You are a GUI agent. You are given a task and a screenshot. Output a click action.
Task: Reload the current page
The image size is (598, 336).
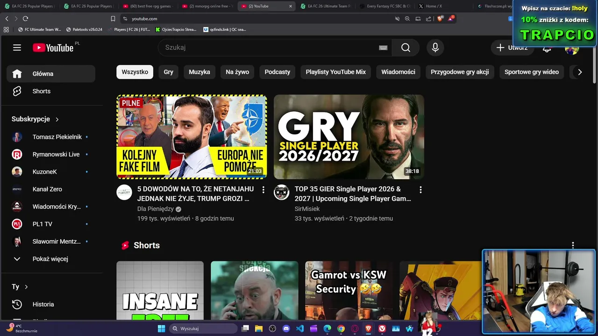tap(25, 19)
